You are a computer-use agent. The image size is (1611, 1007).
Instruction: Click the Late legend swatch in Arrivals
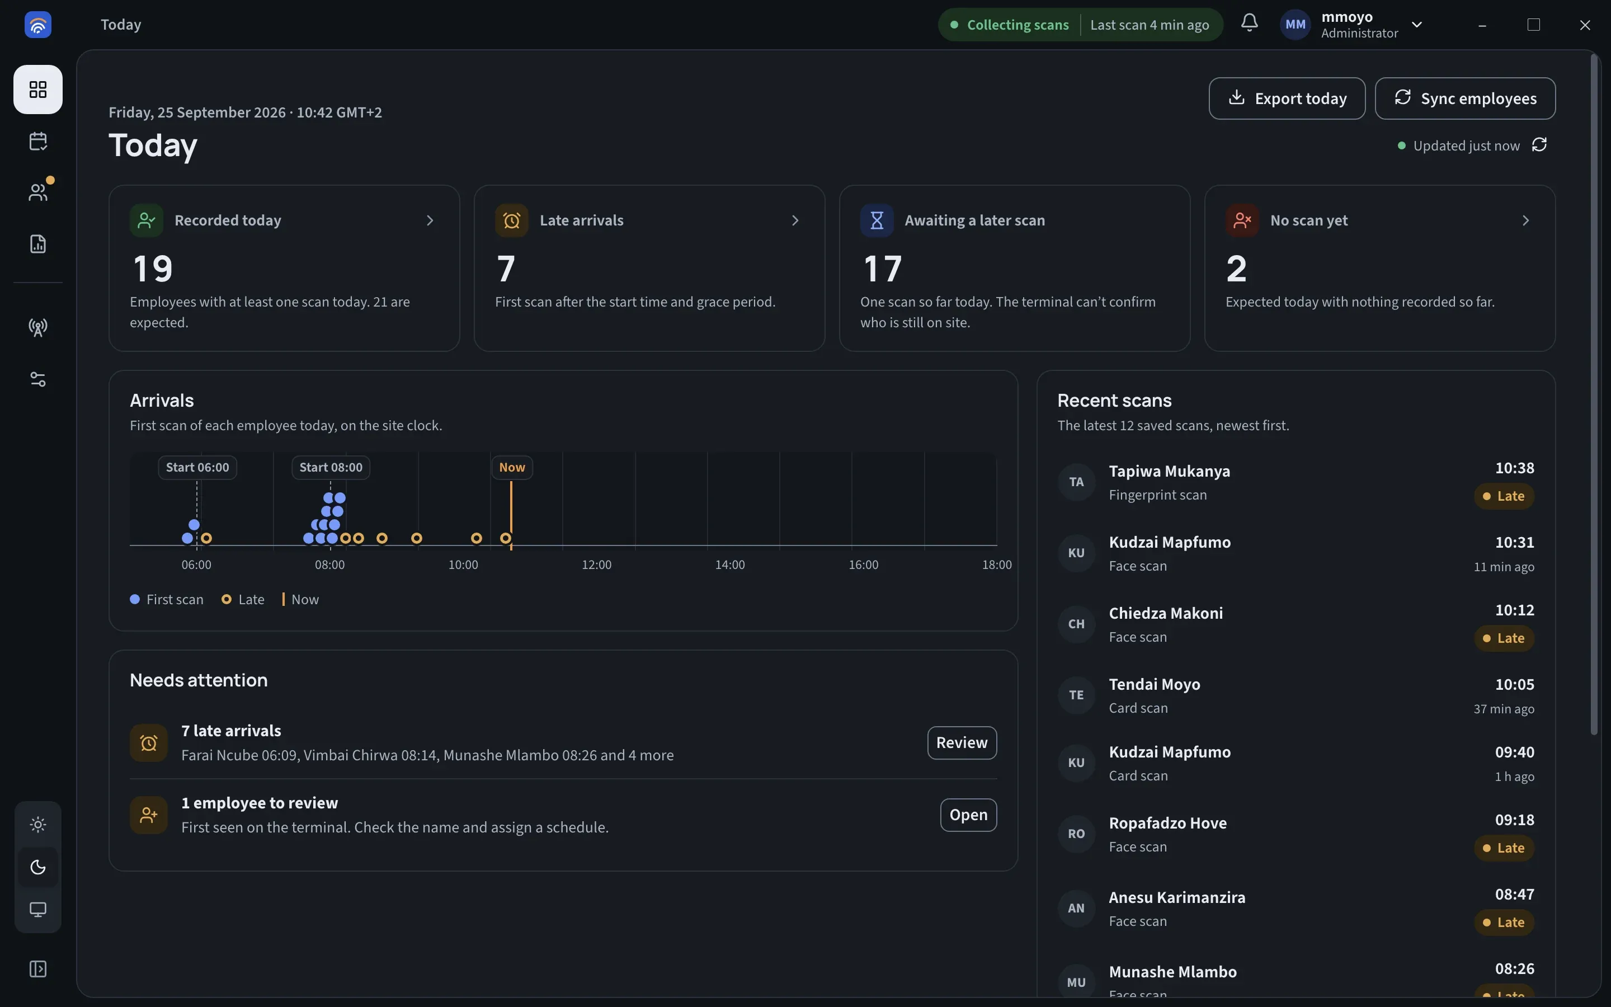(x=227, y=599)
